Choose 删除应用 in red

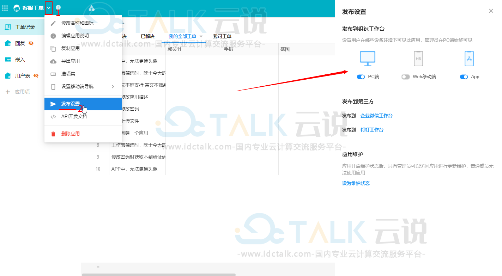[83, 134]
